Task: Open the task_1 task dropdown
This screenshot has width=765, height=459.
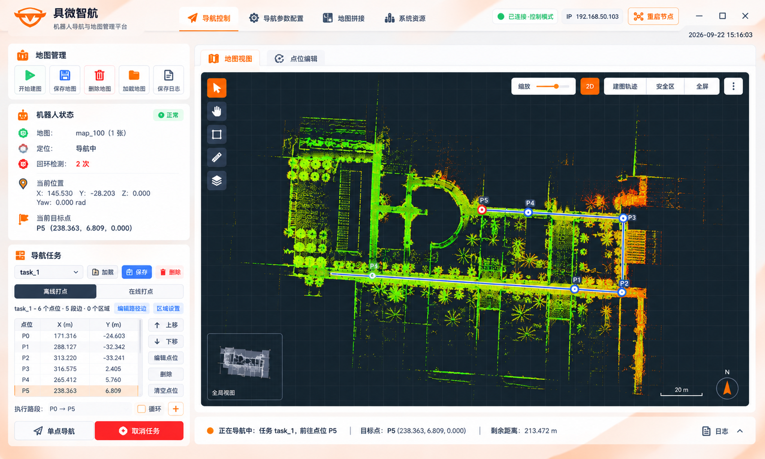Action: pos(49,272)
